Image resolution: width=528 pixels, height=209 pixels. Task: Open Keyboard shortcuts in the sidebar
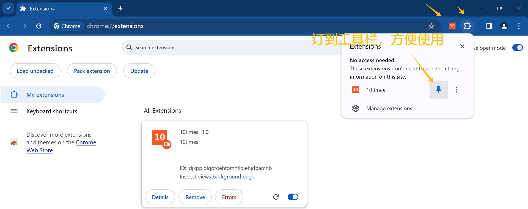(53, 111)
